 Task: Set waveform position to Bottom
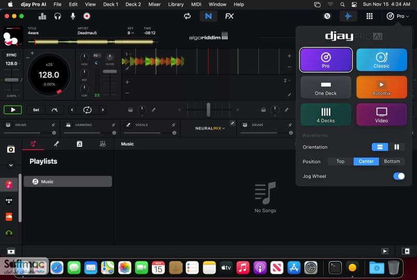pos(392,161)
